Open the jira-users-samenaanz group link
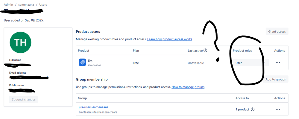Image resolution: width=299 pixels, height=119 pixels. click(93, 107)
